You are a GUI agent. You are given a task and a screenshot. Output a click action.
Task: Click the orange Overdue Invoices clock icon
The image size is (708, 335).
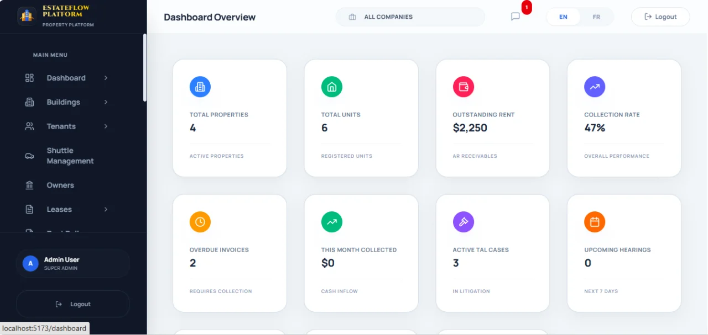point(200,222)
